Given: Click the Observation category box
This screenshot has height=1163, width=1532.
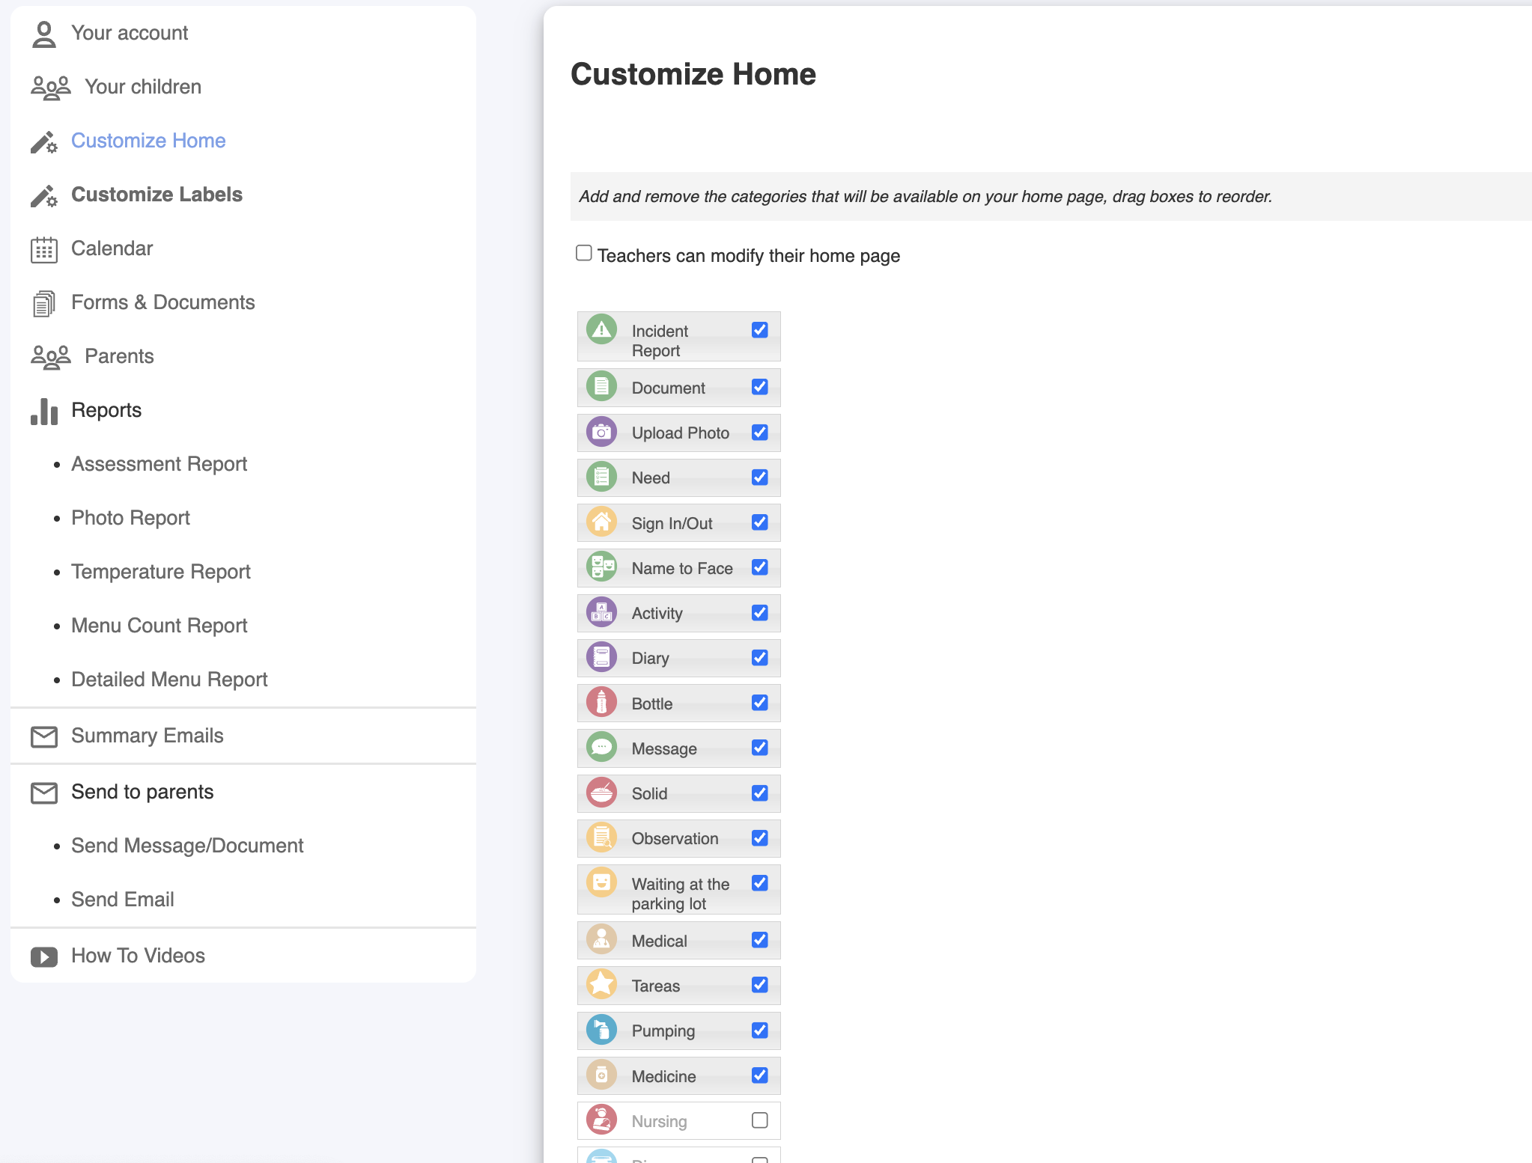Looking at the screenshot, I should click(x=675, y=839).
